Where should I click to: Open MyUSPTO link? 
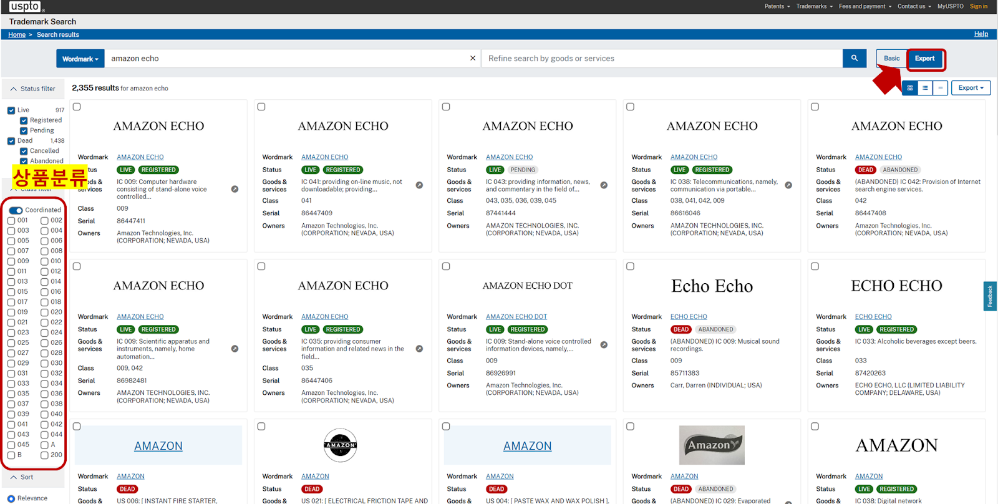tap(950, 6)
